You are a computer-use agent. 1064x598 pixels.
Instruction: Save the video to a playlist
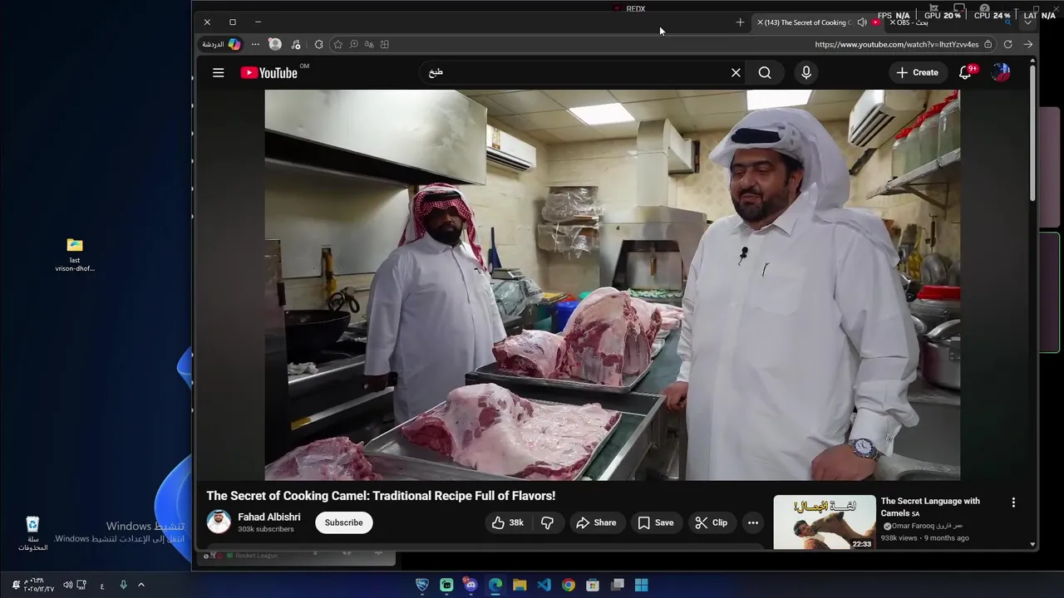(656, 522)
